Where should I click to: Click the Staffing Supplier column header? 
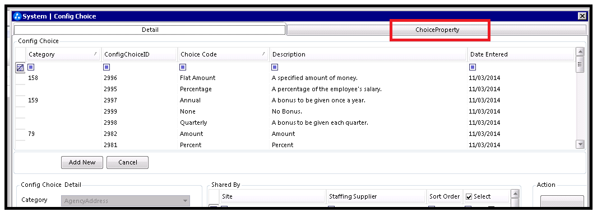(376, 196)
